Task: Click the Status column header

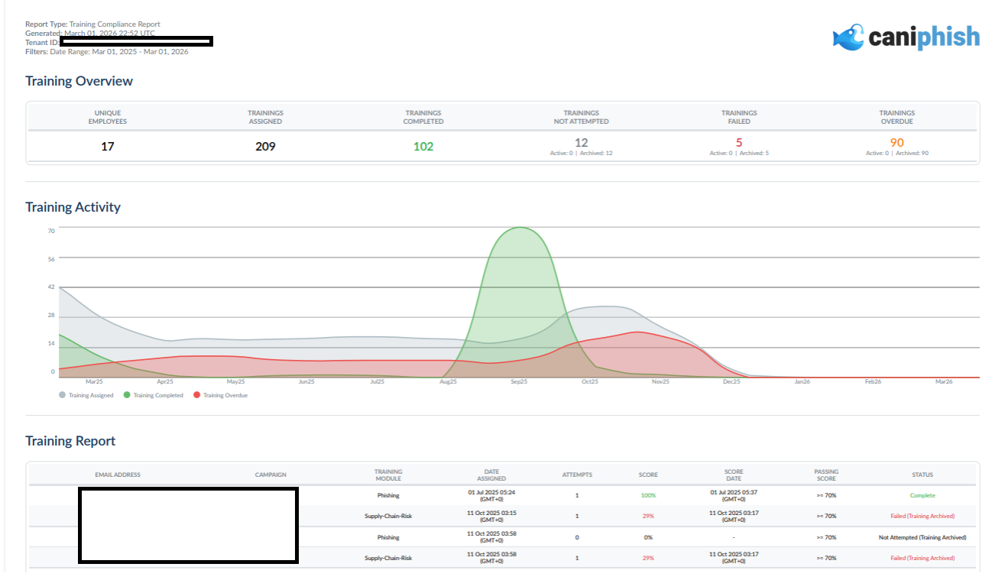Action: (922, 475)
